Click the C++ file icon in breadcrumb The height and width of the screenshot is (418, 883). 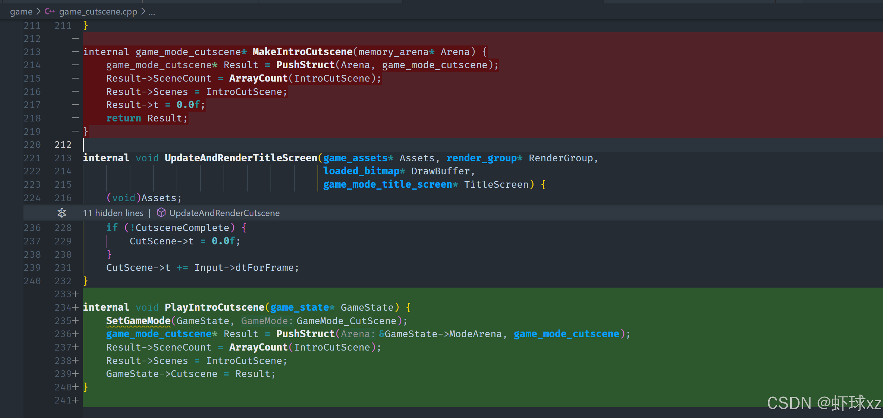50,12
